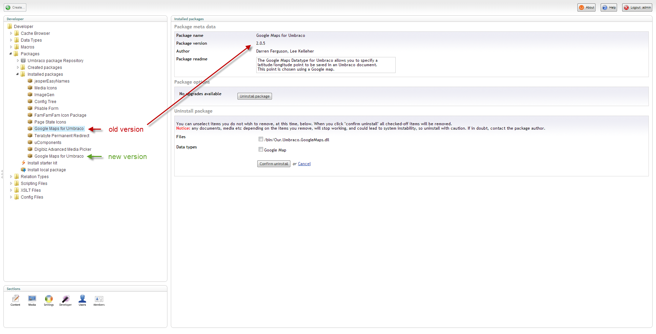Check the /bin/Our.Umbraco.GoogleMaps.dll file checkbox
Image resolution: width=656 pixels, height=334 pixels.
pos(261,139)
